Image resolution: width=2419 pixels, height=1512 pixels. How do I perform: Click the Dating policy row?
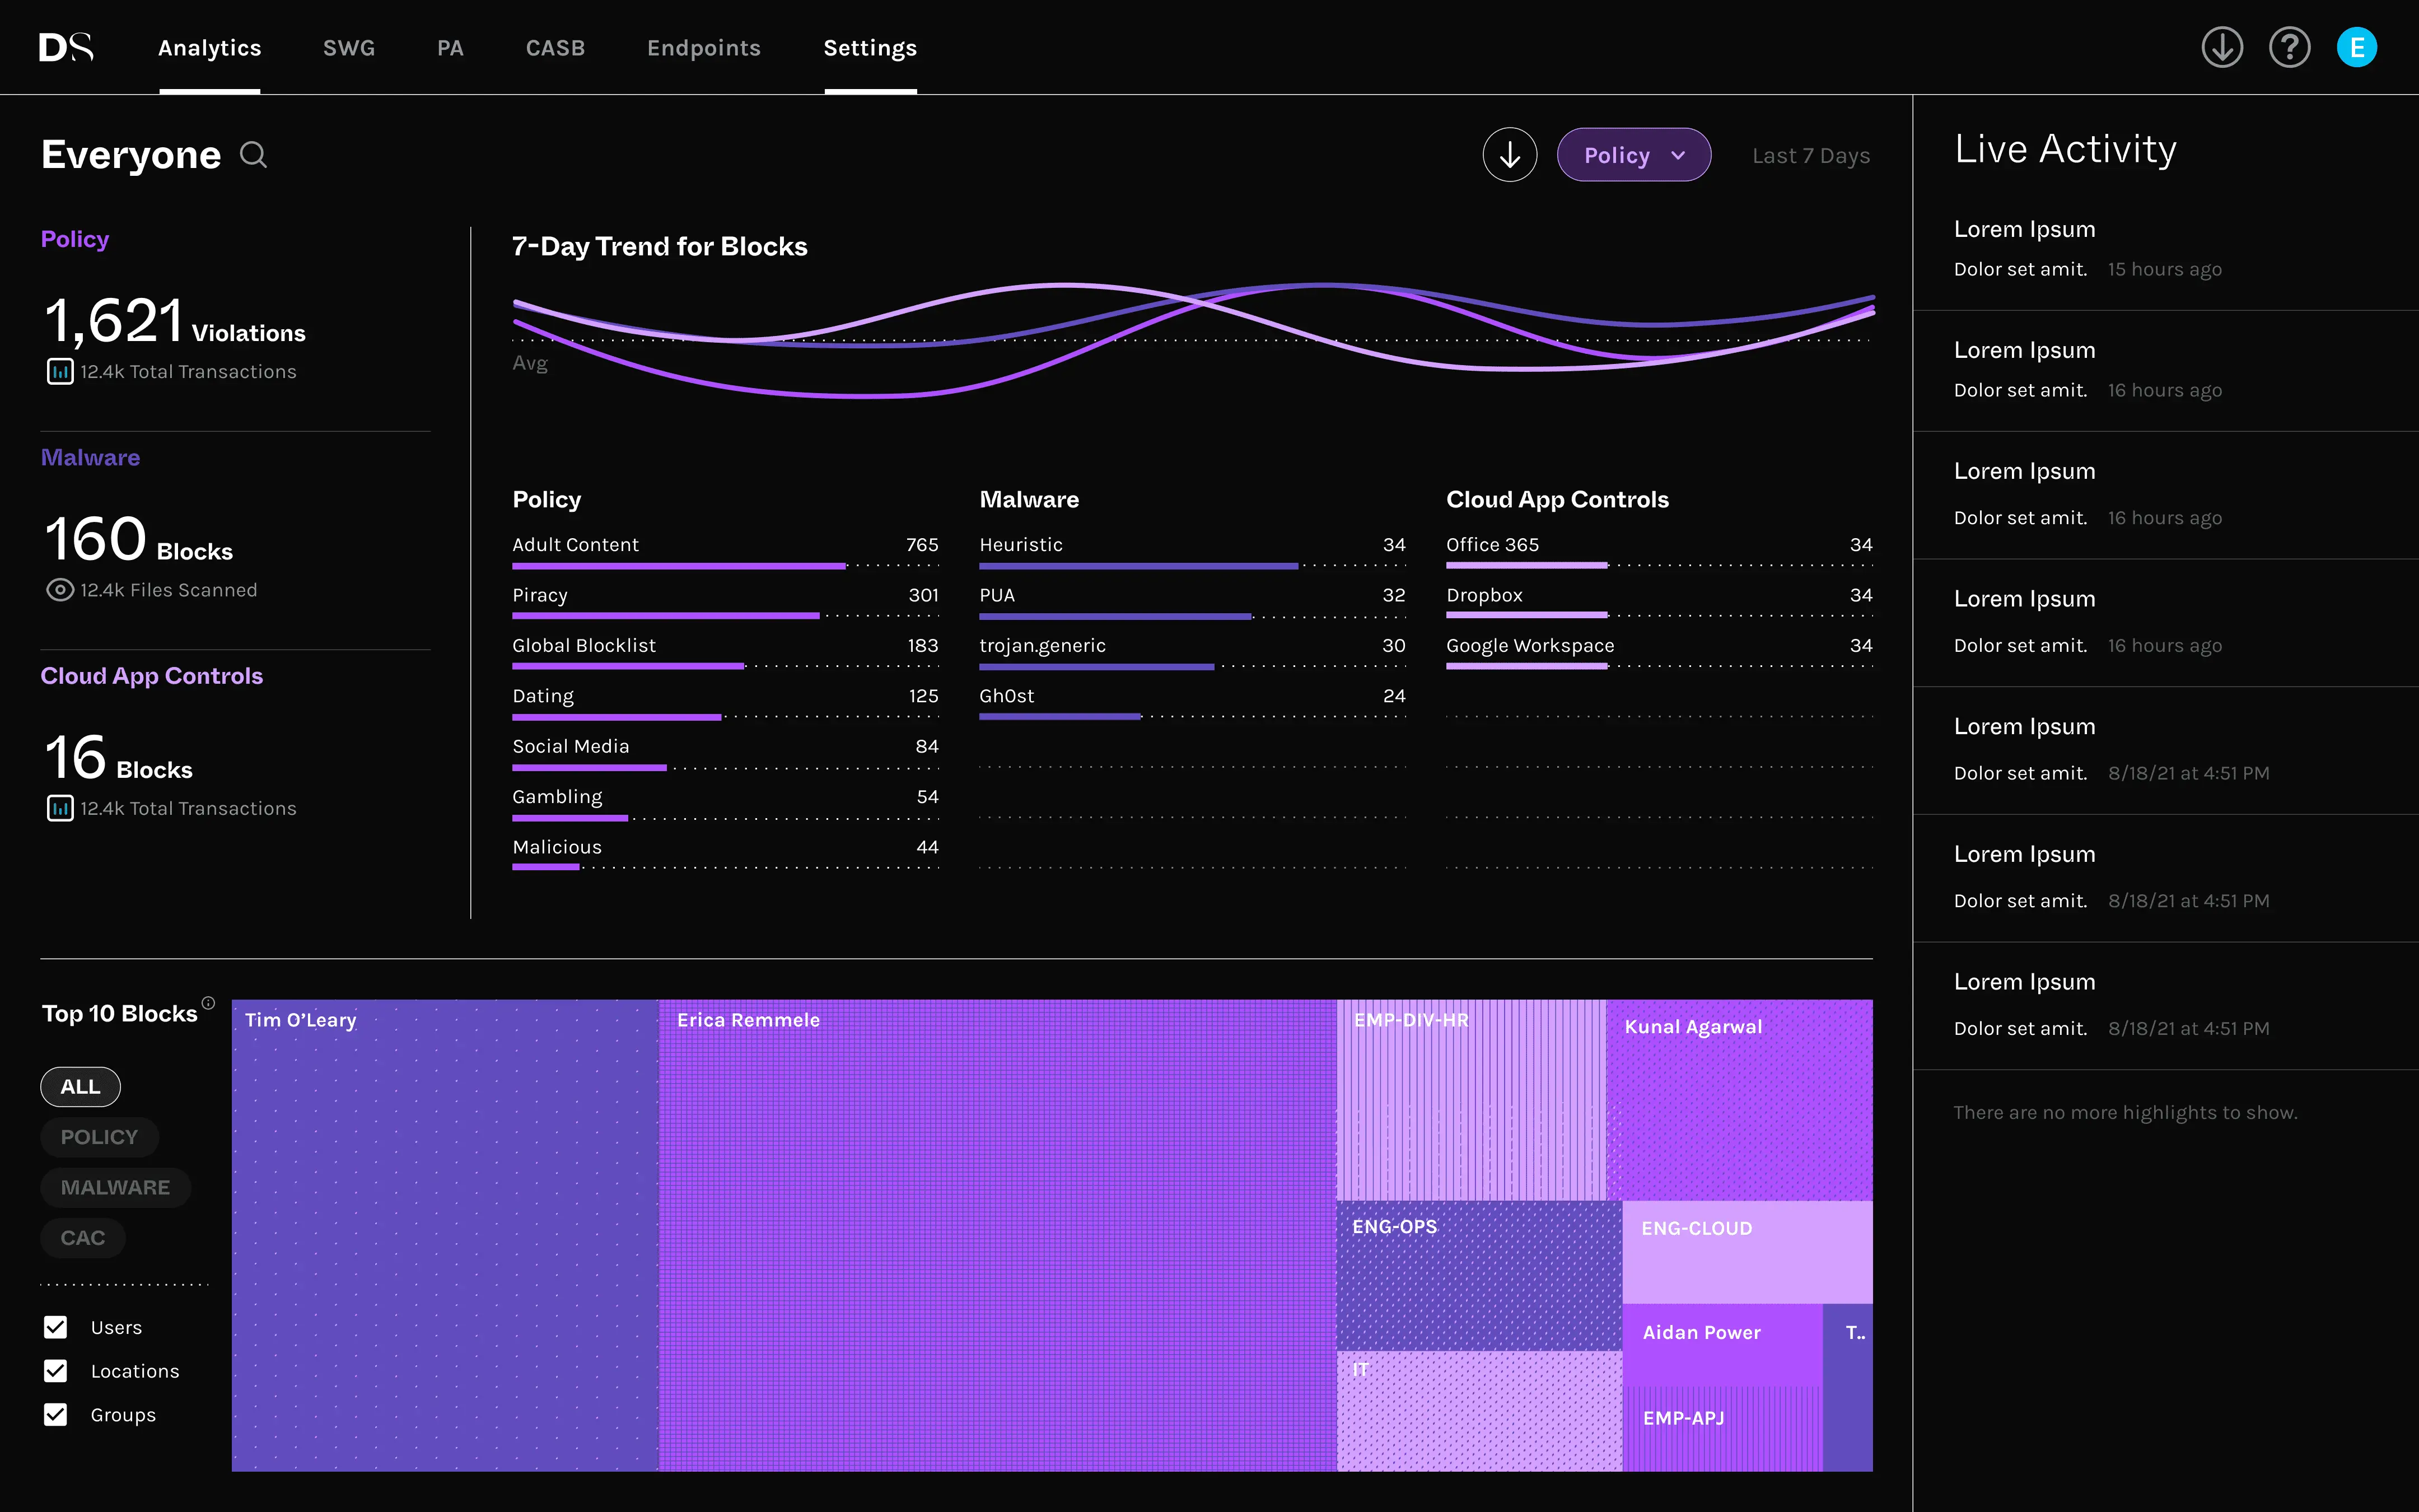pos(726,704)
